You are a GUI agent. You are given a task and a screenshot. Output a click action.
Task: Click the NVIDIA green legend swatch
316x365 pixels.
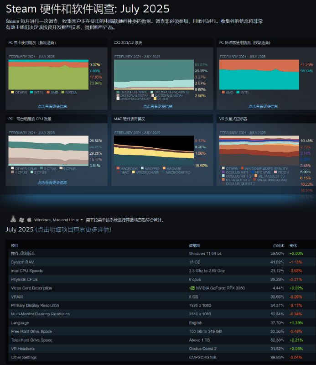click(x=62, y=92)
